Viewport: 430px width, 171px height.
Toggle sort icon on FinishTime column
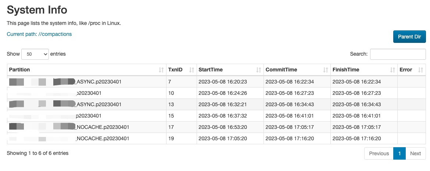(393, 70)
